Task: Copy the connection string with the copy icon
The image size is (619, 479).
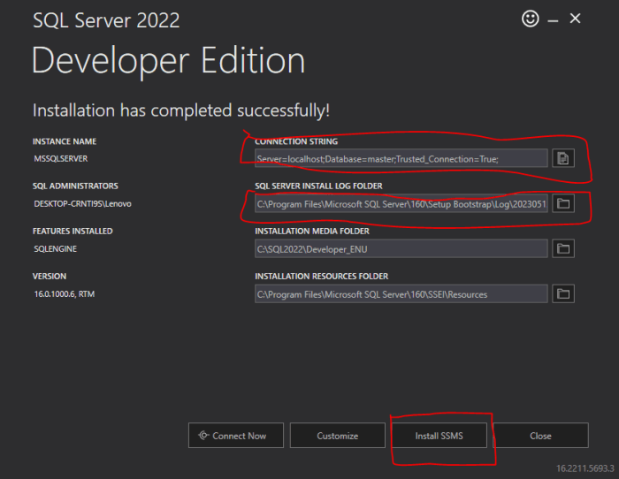Action: pyautogui.click(x=563, y=158)
